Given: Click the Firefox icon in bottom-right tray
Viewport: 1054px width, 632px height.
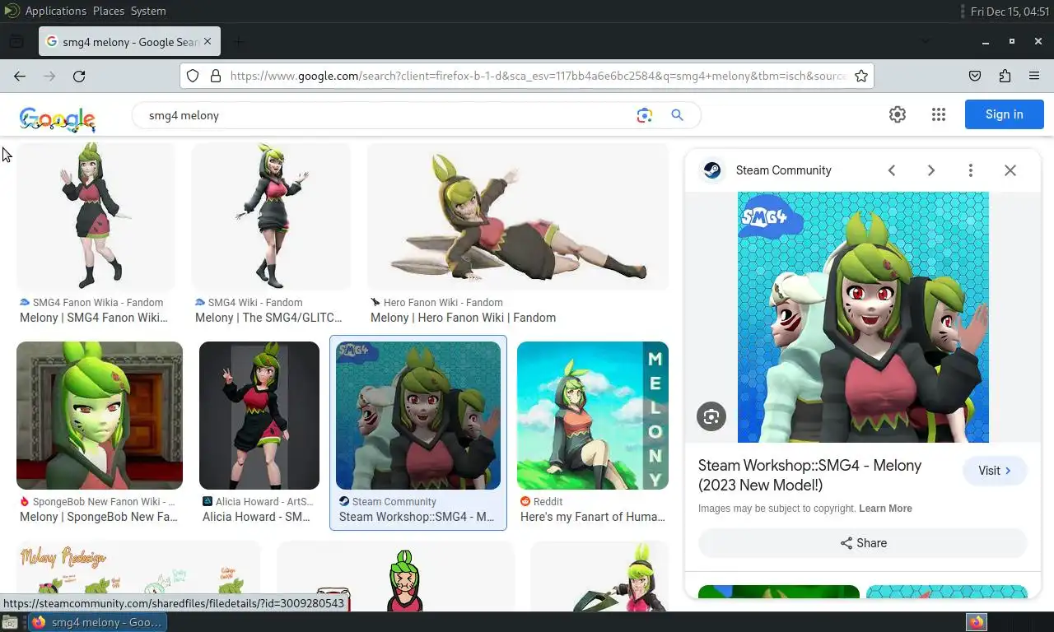Looking at the screenshot, I should coord(977,622).
